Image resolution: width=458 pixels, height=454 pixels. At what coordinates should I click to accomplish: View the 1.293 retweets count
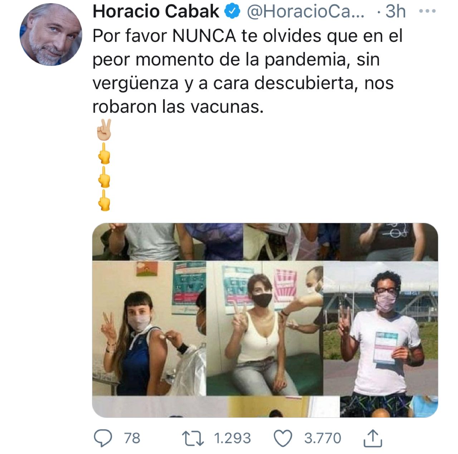click(x=232, y=438)
